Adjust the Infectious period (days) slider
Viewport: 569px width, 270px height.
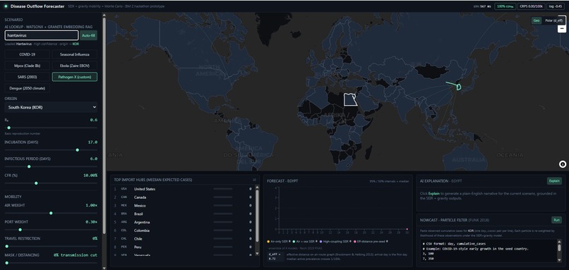[x=51, y=166]
